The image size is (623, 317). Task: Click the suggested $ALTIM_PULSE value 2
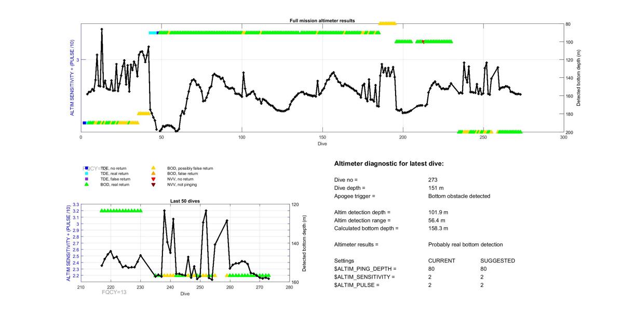pyautogui.click(x=483, y=285)
